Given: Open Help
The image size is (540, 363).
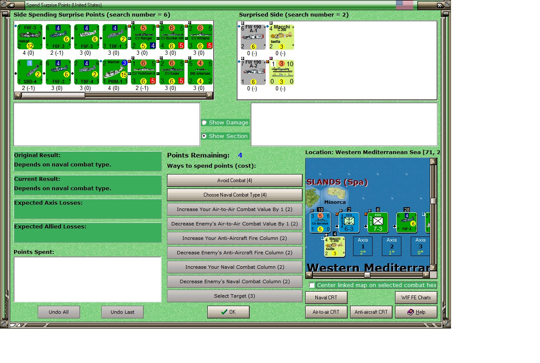Looking at the screenshot, I should pos(416,312).
